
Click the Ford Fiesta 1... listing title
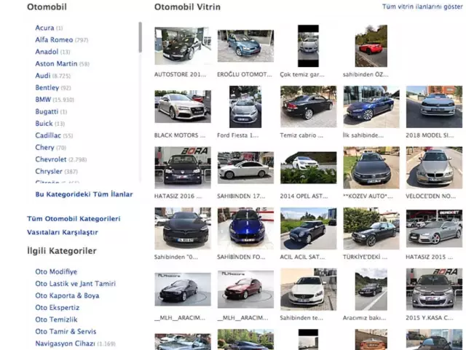coord(238,135)
